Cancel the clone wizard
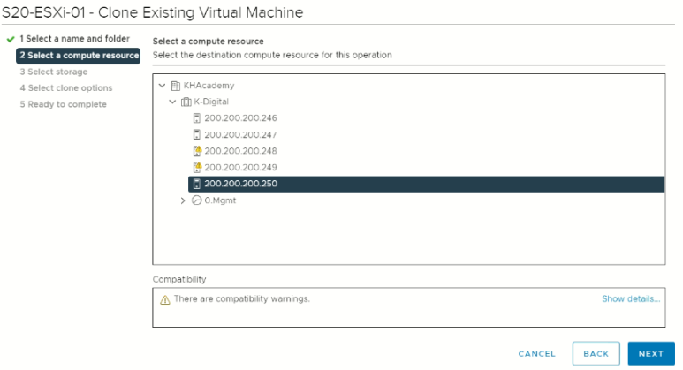Screen dimensions: 683x370 536,354
